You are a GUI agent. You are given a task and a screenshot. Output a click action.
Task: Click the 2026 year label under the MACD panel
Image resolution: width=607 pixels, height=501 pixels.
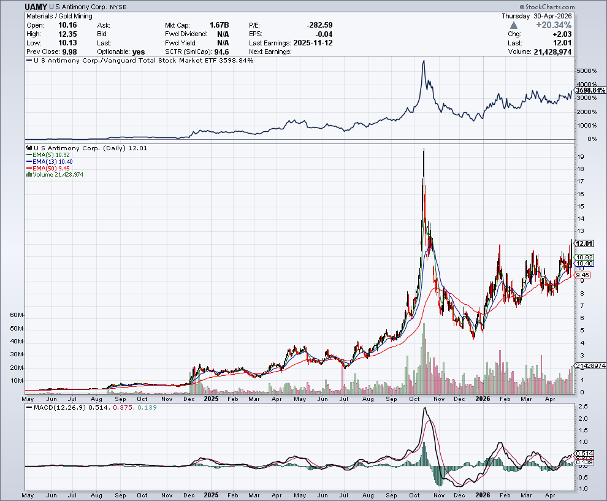(483, 495)
